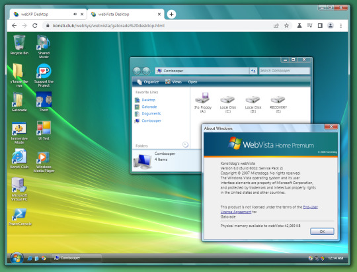The image size is (357, 272).
Task: Open the Shared Music shortcut
Action: coord(44,47)
